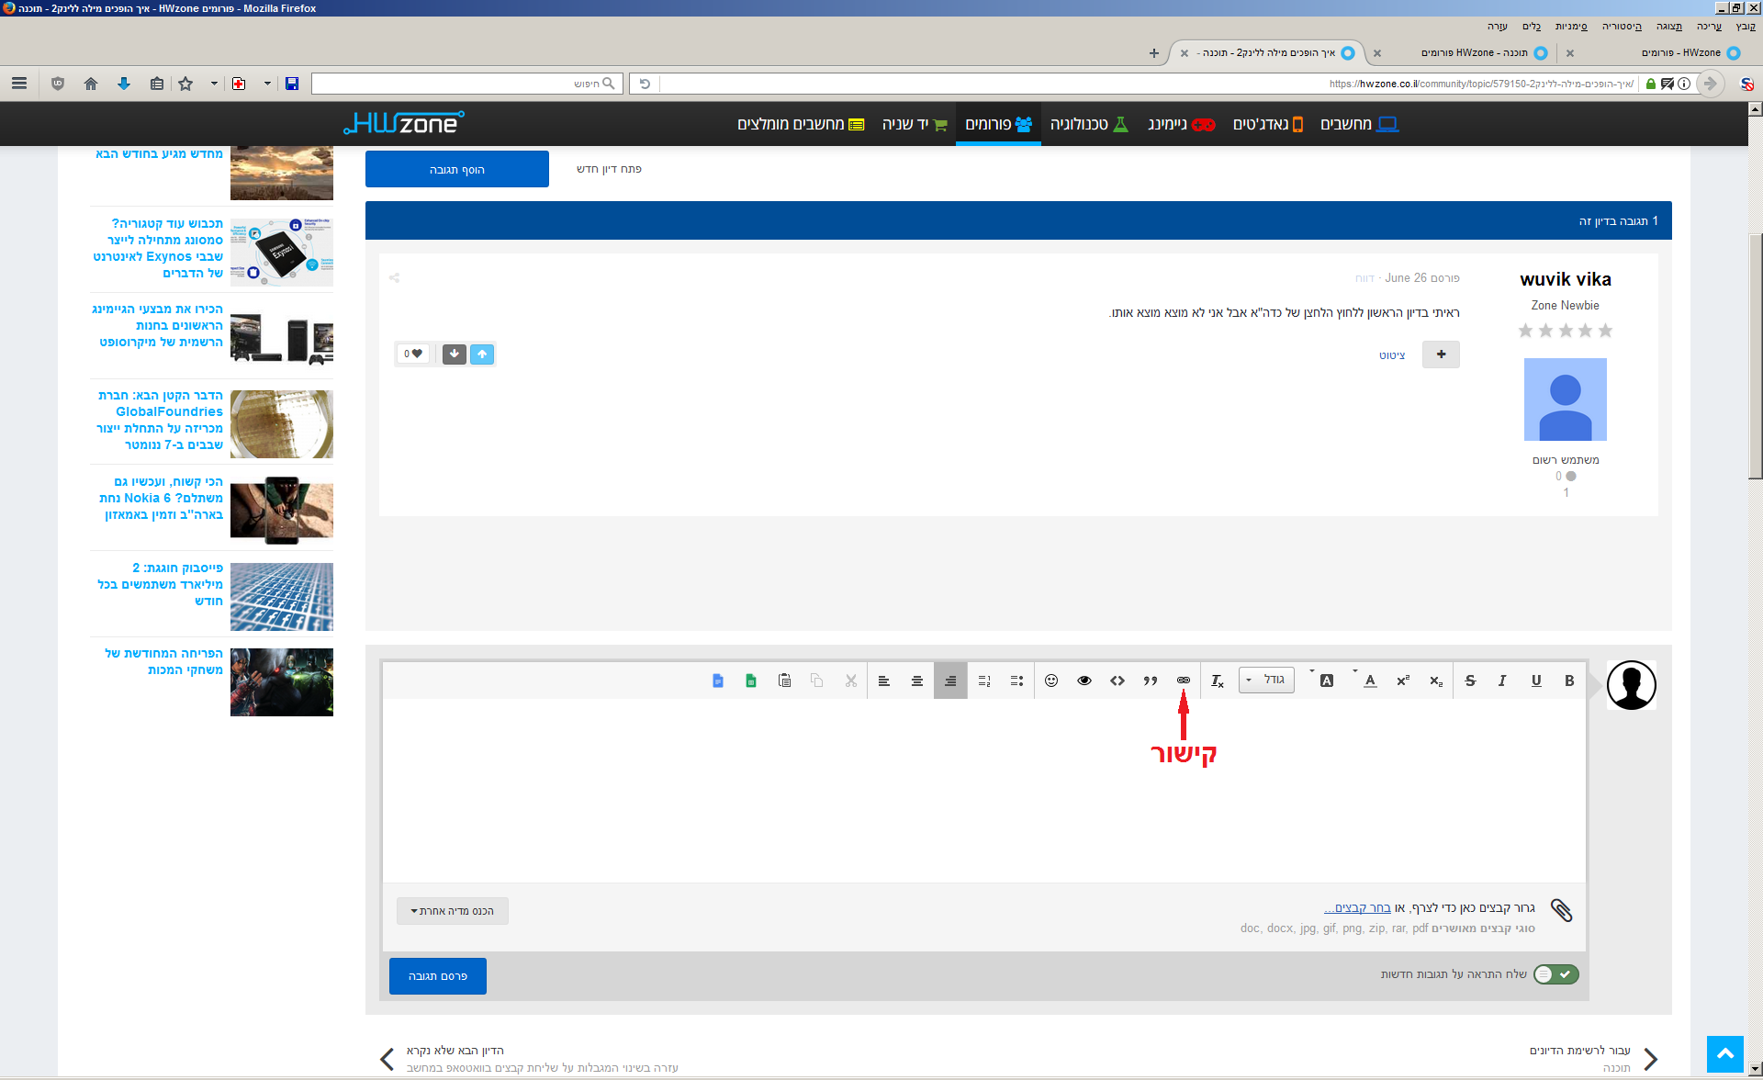Open the text color dropdown arrow

[x=1355, y=671]
